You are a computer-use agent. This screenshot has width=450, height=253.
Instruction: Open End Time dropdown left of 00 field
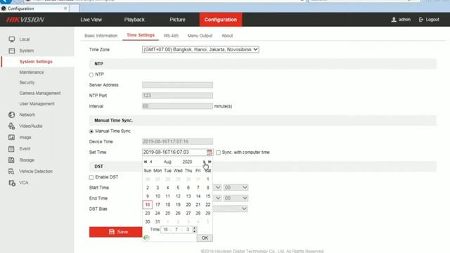(217, 198)
